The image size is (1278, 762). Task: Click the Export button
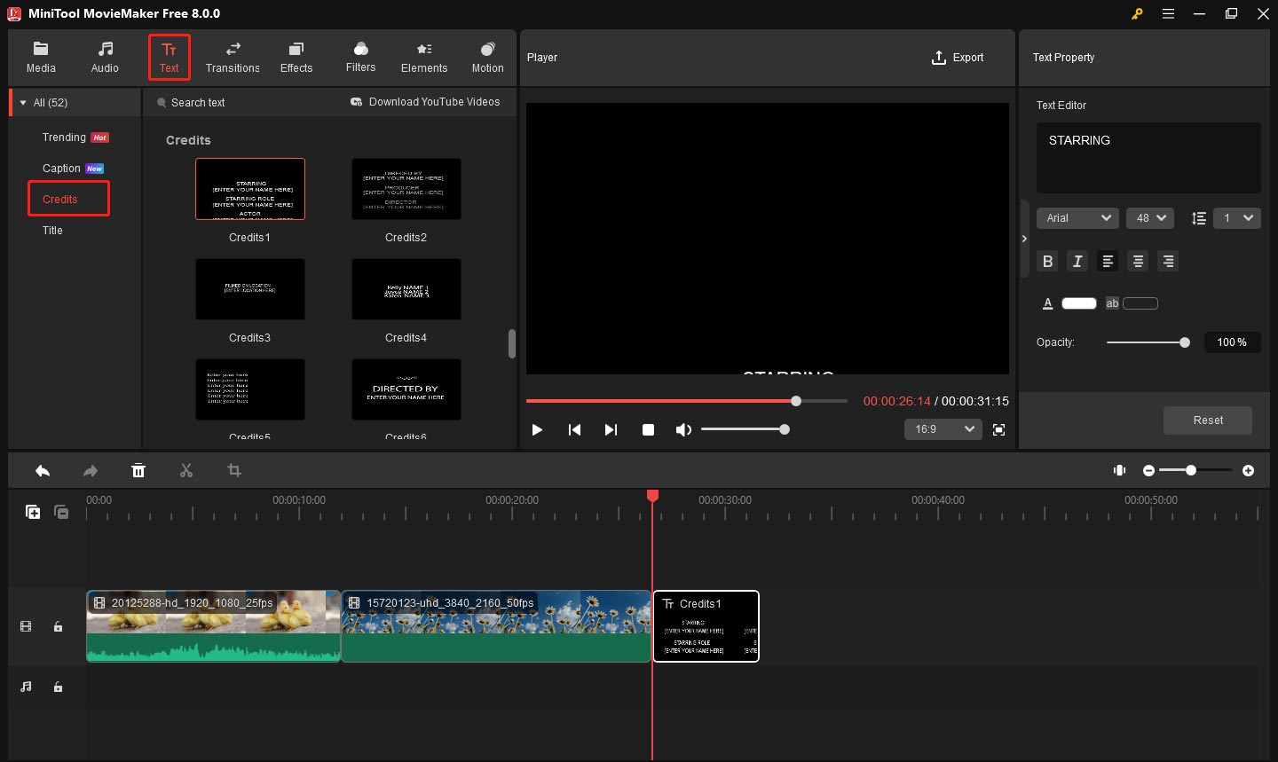[958, 58]
